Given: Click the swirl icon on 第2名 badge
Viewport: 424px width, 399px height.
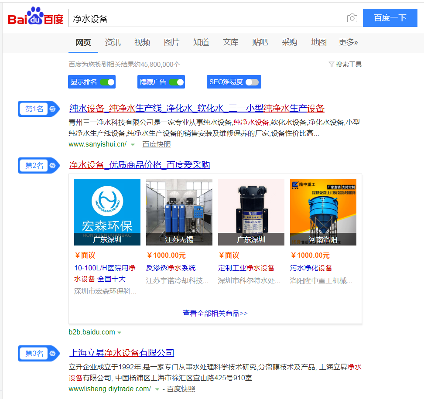Looking at the screenshot, I should coord(52,165).
